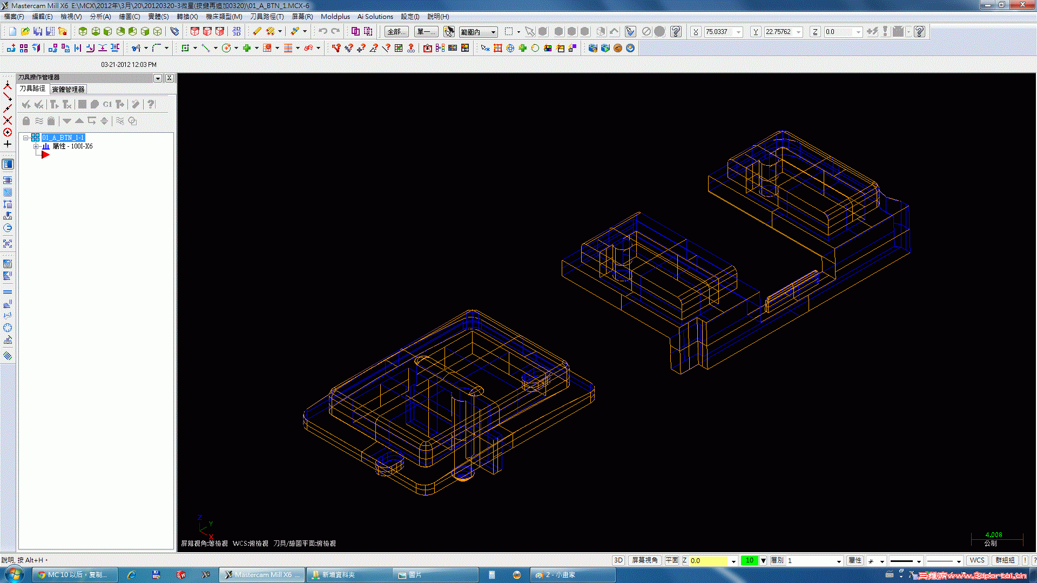Open the 層別 level number dropdown

838,561
